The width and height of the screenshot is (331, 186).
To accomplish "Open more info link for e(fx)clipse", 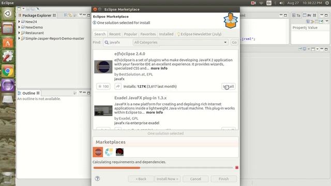I will click(159, 68).
